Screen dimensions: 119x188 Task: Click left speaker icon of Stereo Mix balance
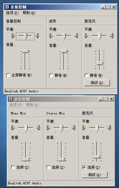[x=48, y=128]
